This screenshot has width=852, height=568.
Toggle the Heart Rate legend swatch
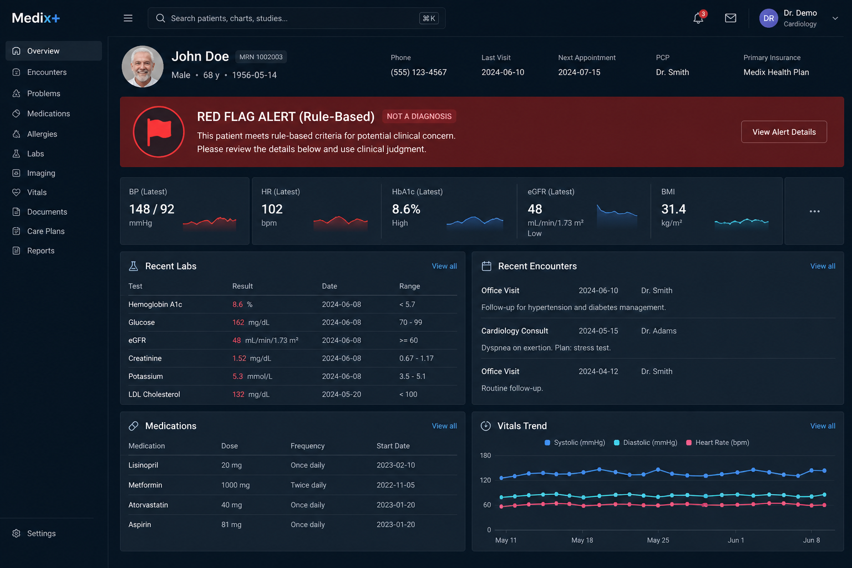(689, 443)
